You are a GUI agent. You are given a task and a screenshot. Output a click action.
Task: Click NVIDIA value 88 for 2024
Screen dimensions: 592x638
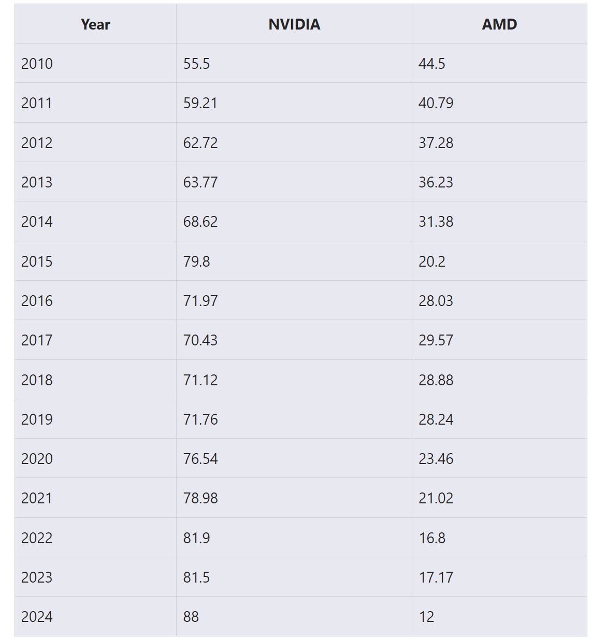tap(191, 617)
